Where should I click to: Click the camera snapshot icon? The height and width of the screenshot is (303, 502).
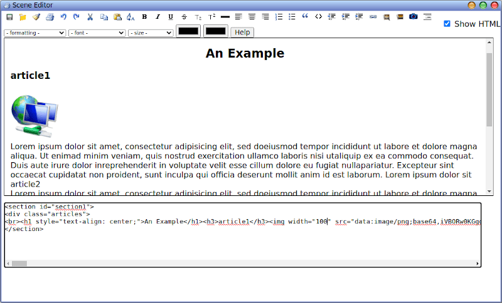(414, 17)
